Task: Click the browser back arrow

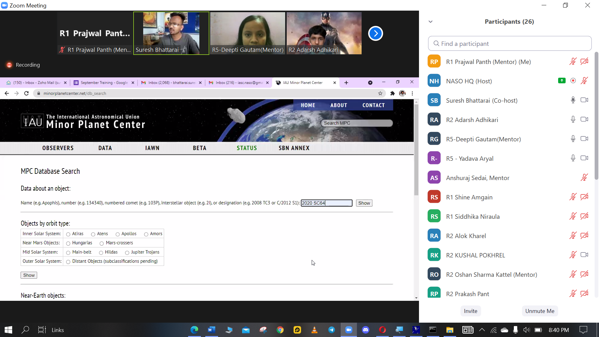Action: tap(7, 93)
